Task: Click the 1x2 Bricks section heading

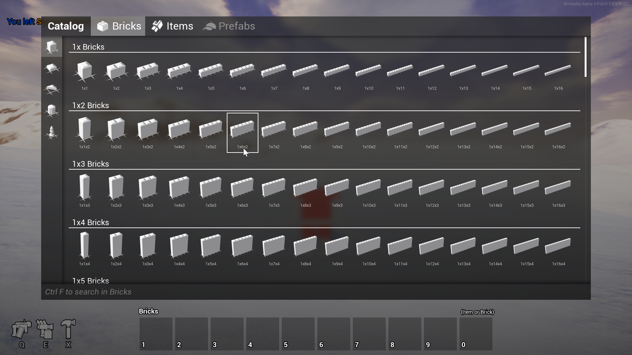Action: [x=91, y=106]
